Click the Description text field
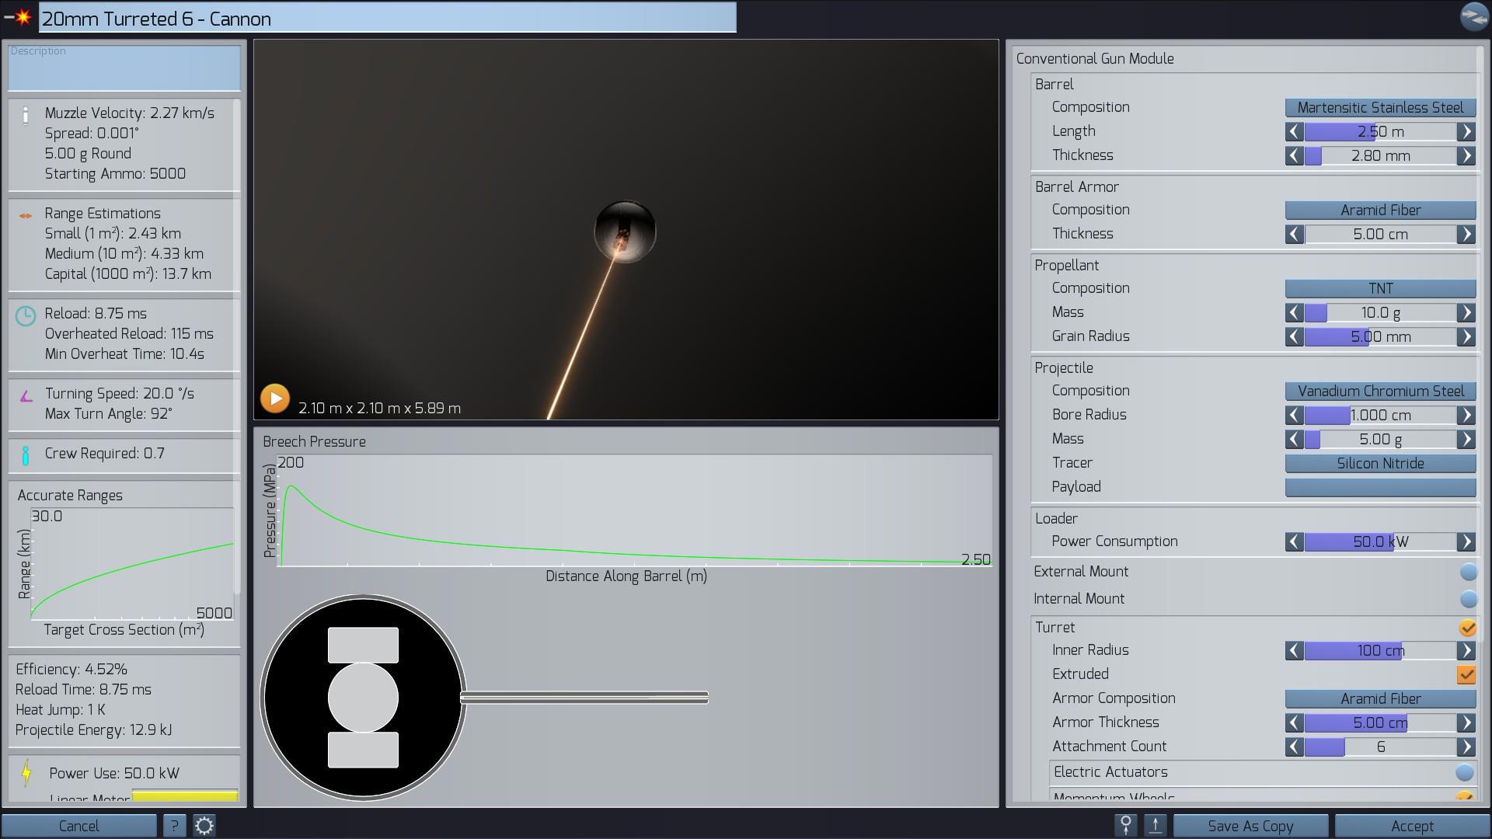 (x=124, y=68)
